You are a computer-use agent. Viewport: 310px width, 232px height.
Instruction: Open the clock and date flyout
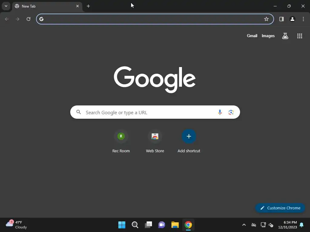click(288, 225)
